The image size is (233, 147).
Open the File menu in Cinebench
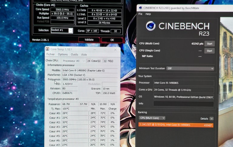140,14
